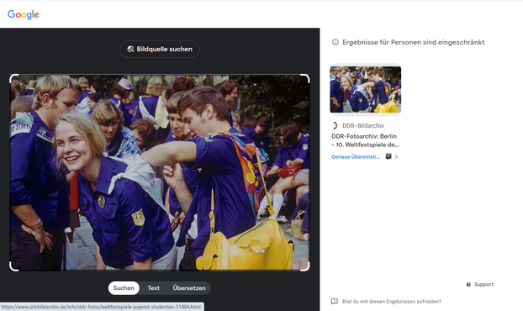
Task: Click small image icon next to Genaue Übereinstimmung
Action: (x=388, y=156)
